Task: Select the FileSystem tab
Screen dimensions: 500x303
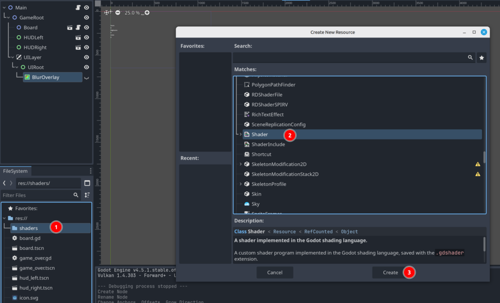Action: point(16,171)
